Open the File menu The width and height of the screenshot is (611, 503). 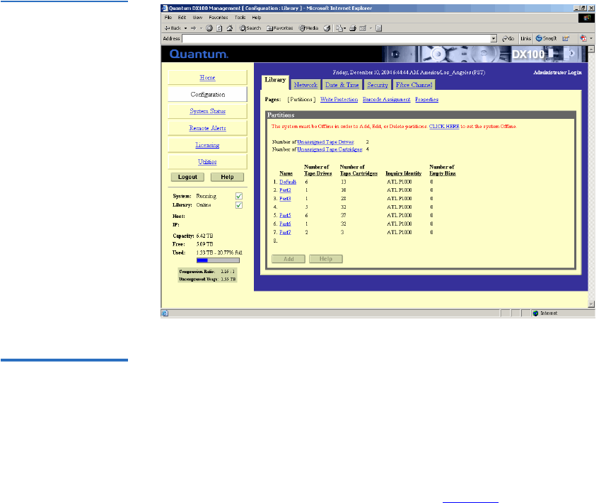coord(168,18)
